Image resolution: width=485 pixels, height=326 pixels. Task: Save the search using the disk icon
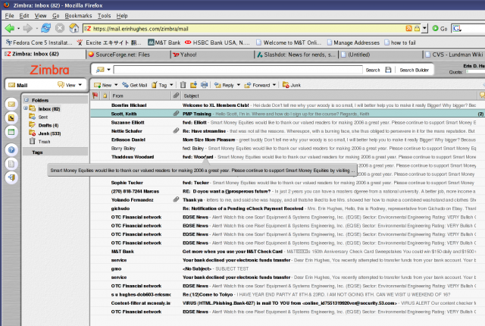tap(388, 70)
